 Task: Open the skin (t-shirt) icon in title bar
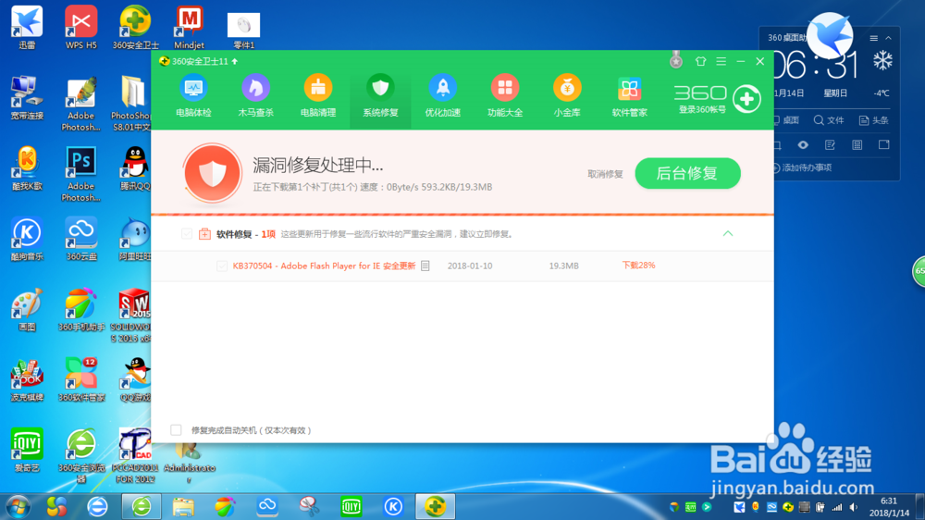(700, 61)
